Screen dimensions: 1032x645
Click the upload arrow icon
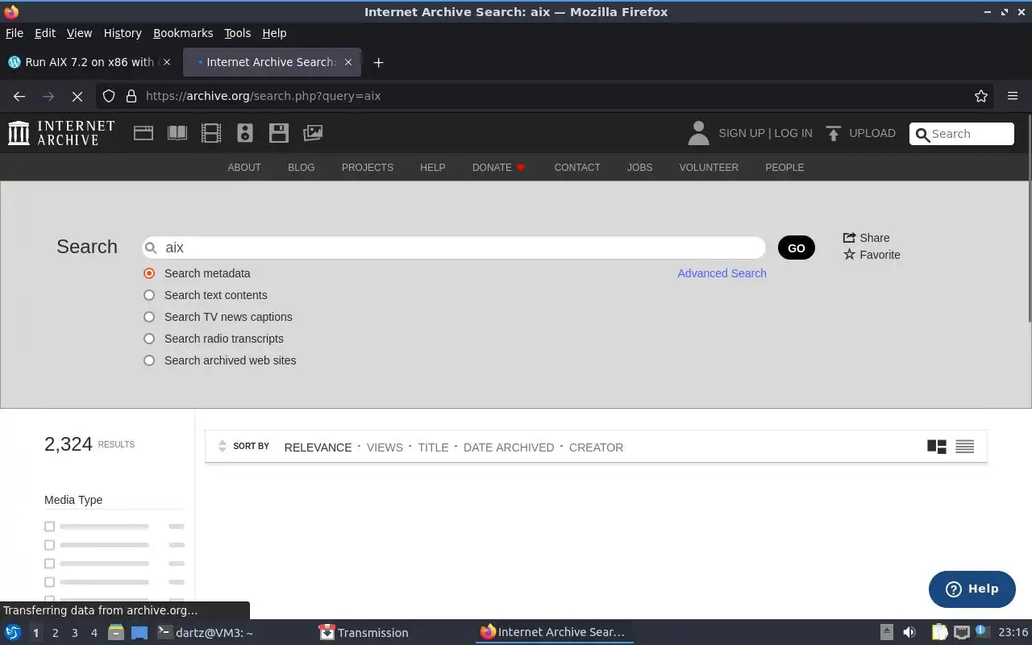(834, 133)
